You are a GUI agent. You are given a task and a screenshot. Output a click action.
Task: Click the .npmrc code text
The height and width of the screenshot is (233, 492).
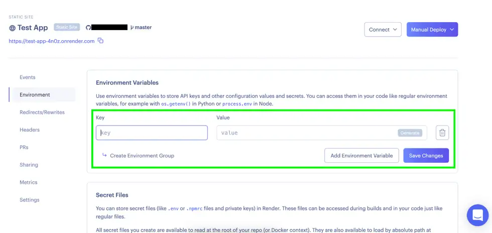tap(194, 208)
